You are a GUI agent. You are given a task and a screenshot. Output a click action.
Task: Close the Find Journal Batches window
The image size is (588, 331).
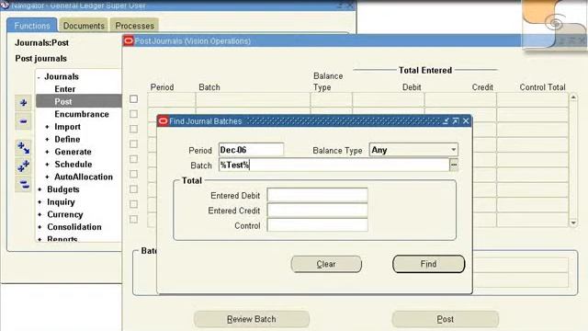point(466,120)
